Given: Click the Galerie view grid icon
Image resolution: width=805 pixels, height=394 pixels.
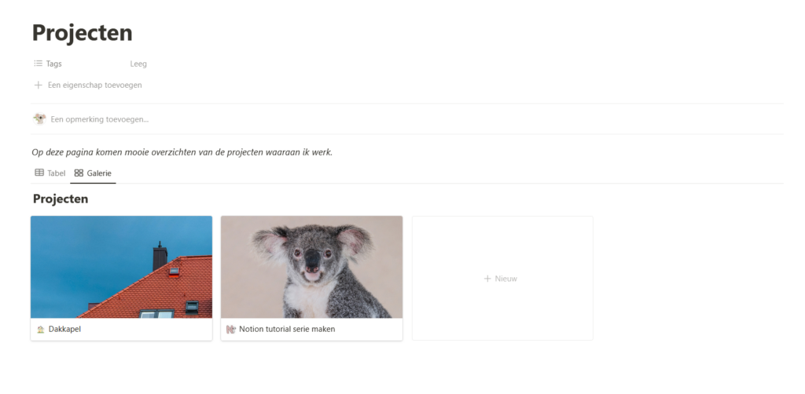Looking at the screenshot, I should pyautogui.click(x=79, y=173).
